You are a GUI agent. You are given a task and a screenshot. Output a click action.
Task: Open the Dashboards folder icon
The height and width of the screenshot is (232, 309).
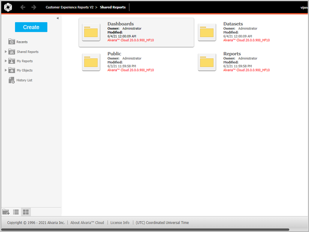91,33
